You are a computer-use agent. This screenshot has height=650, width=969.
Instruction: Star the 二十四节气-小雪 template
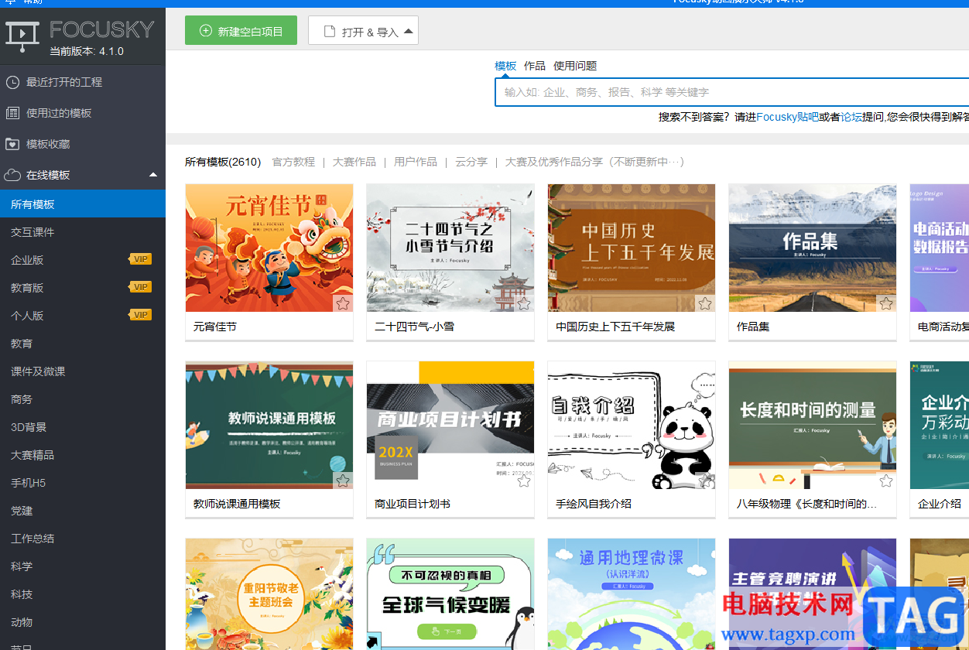click(524, 303)
